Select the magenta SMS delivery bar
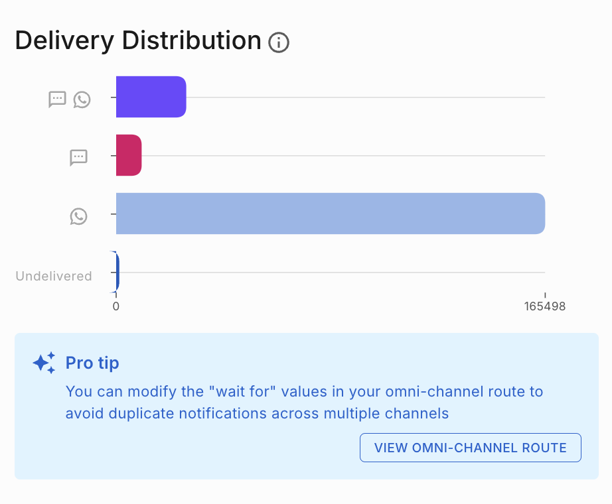The image size is (612, 504). coord(129,155)
